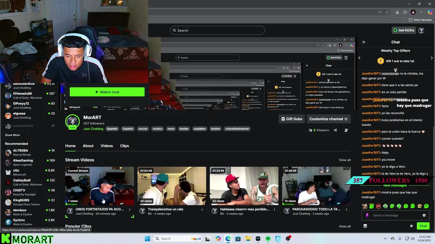The image size is (435, 244).
Task: Add page to favorites with star icon
Action: [x=387, y=12]
